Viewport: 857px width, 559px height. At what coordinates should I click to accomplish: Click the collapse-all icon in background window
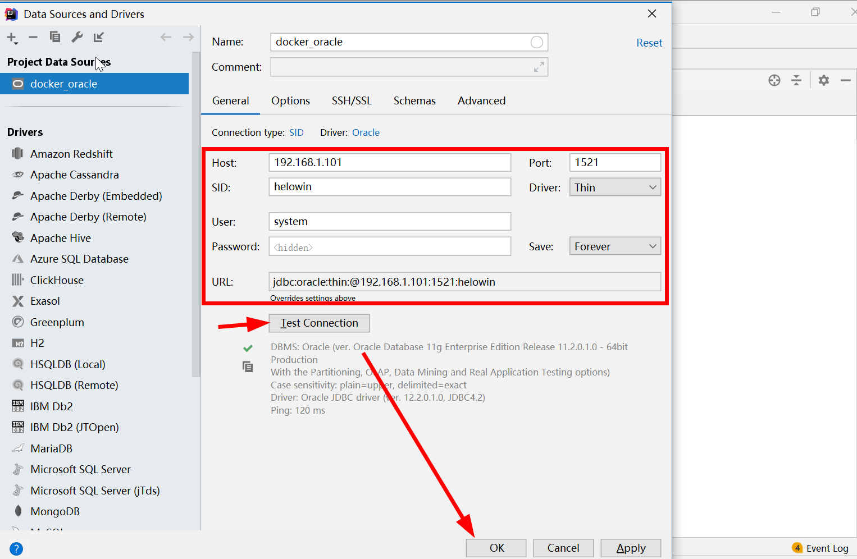click(796, 80)
